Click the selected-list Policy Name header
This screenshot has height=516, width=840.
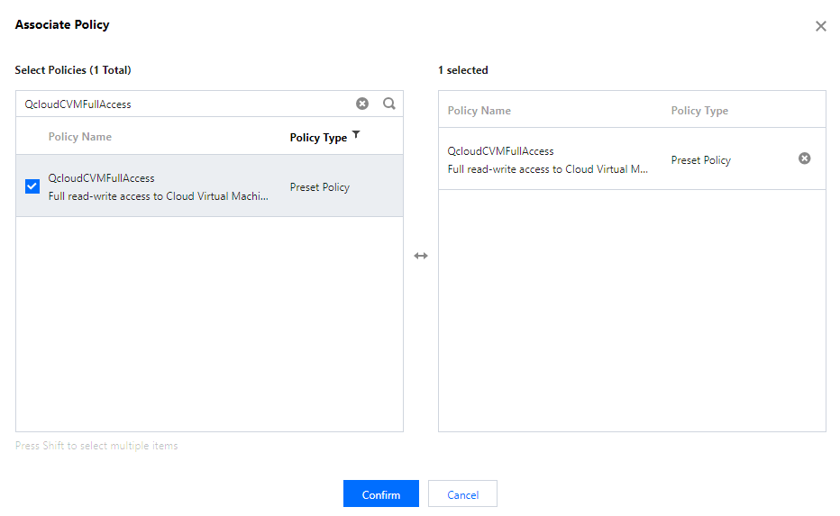479,111
